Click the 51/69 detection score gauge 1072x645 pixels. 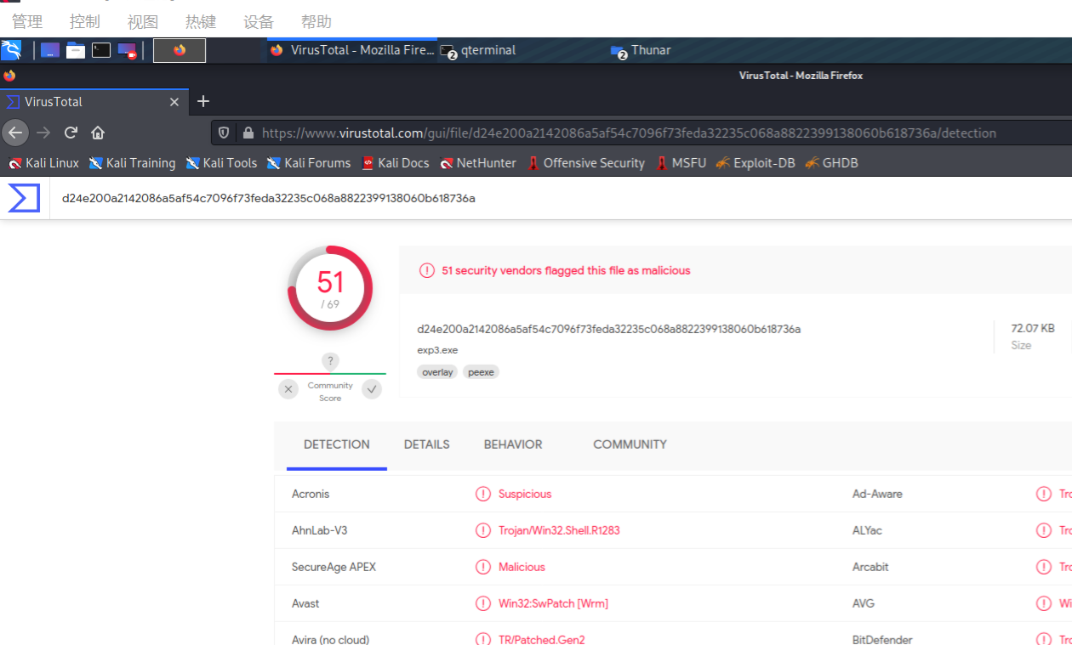330,288
